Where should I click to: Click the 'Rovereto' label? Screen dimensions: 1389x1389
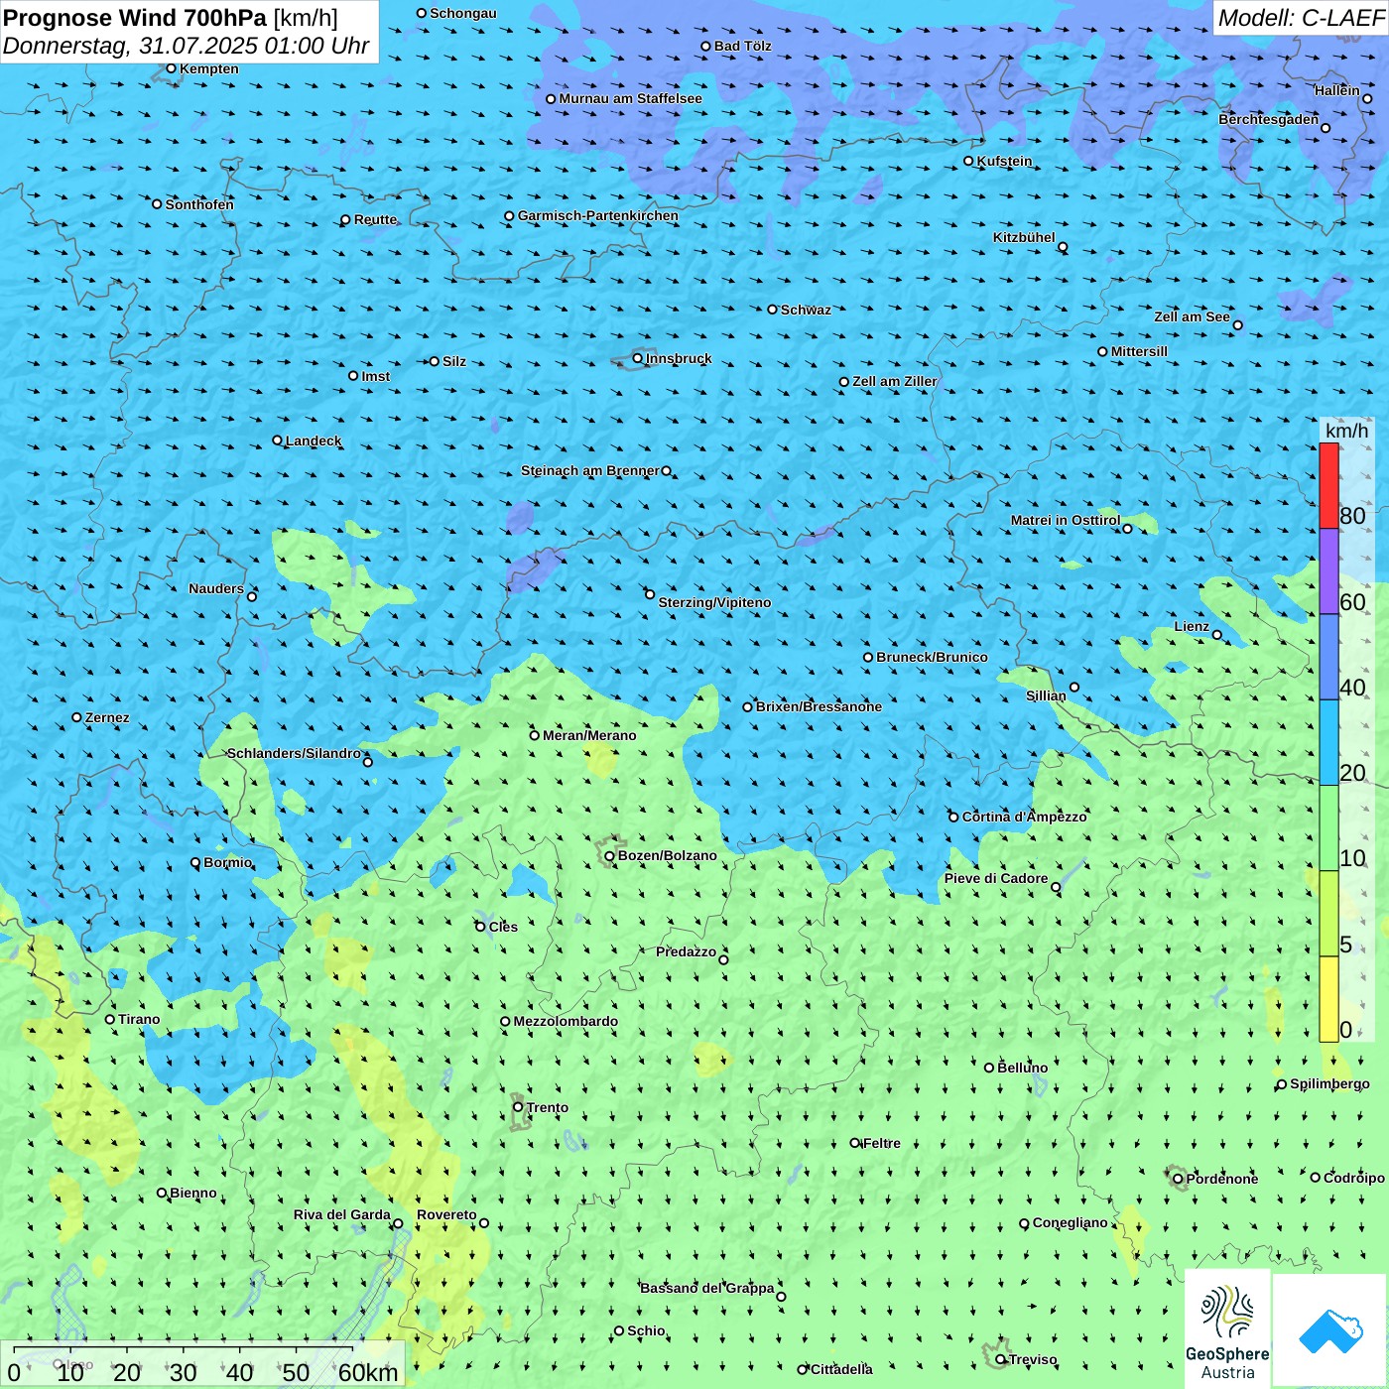pos(446,1214)
